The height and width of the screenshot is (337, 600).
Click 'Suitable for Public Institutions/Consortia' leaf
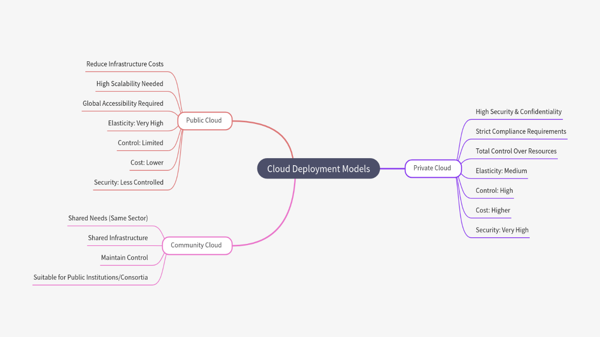point(90,278)
